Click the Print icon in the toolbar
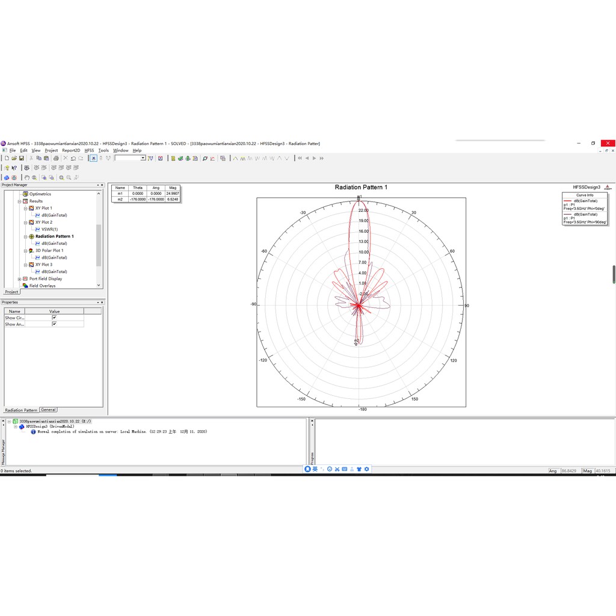 pos(56,158)
